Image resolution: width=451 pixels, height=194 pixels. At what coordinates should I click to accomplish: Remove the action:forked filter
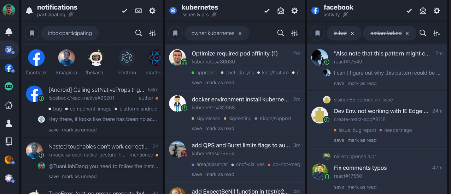pos(407,34)
